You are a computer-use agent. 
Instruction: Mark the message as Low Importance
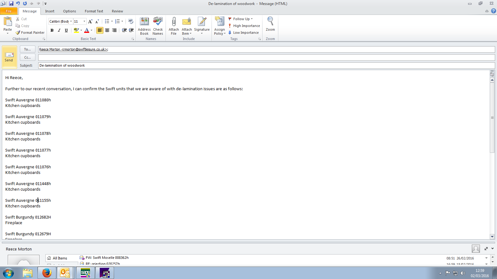click(x=244, y=33)
